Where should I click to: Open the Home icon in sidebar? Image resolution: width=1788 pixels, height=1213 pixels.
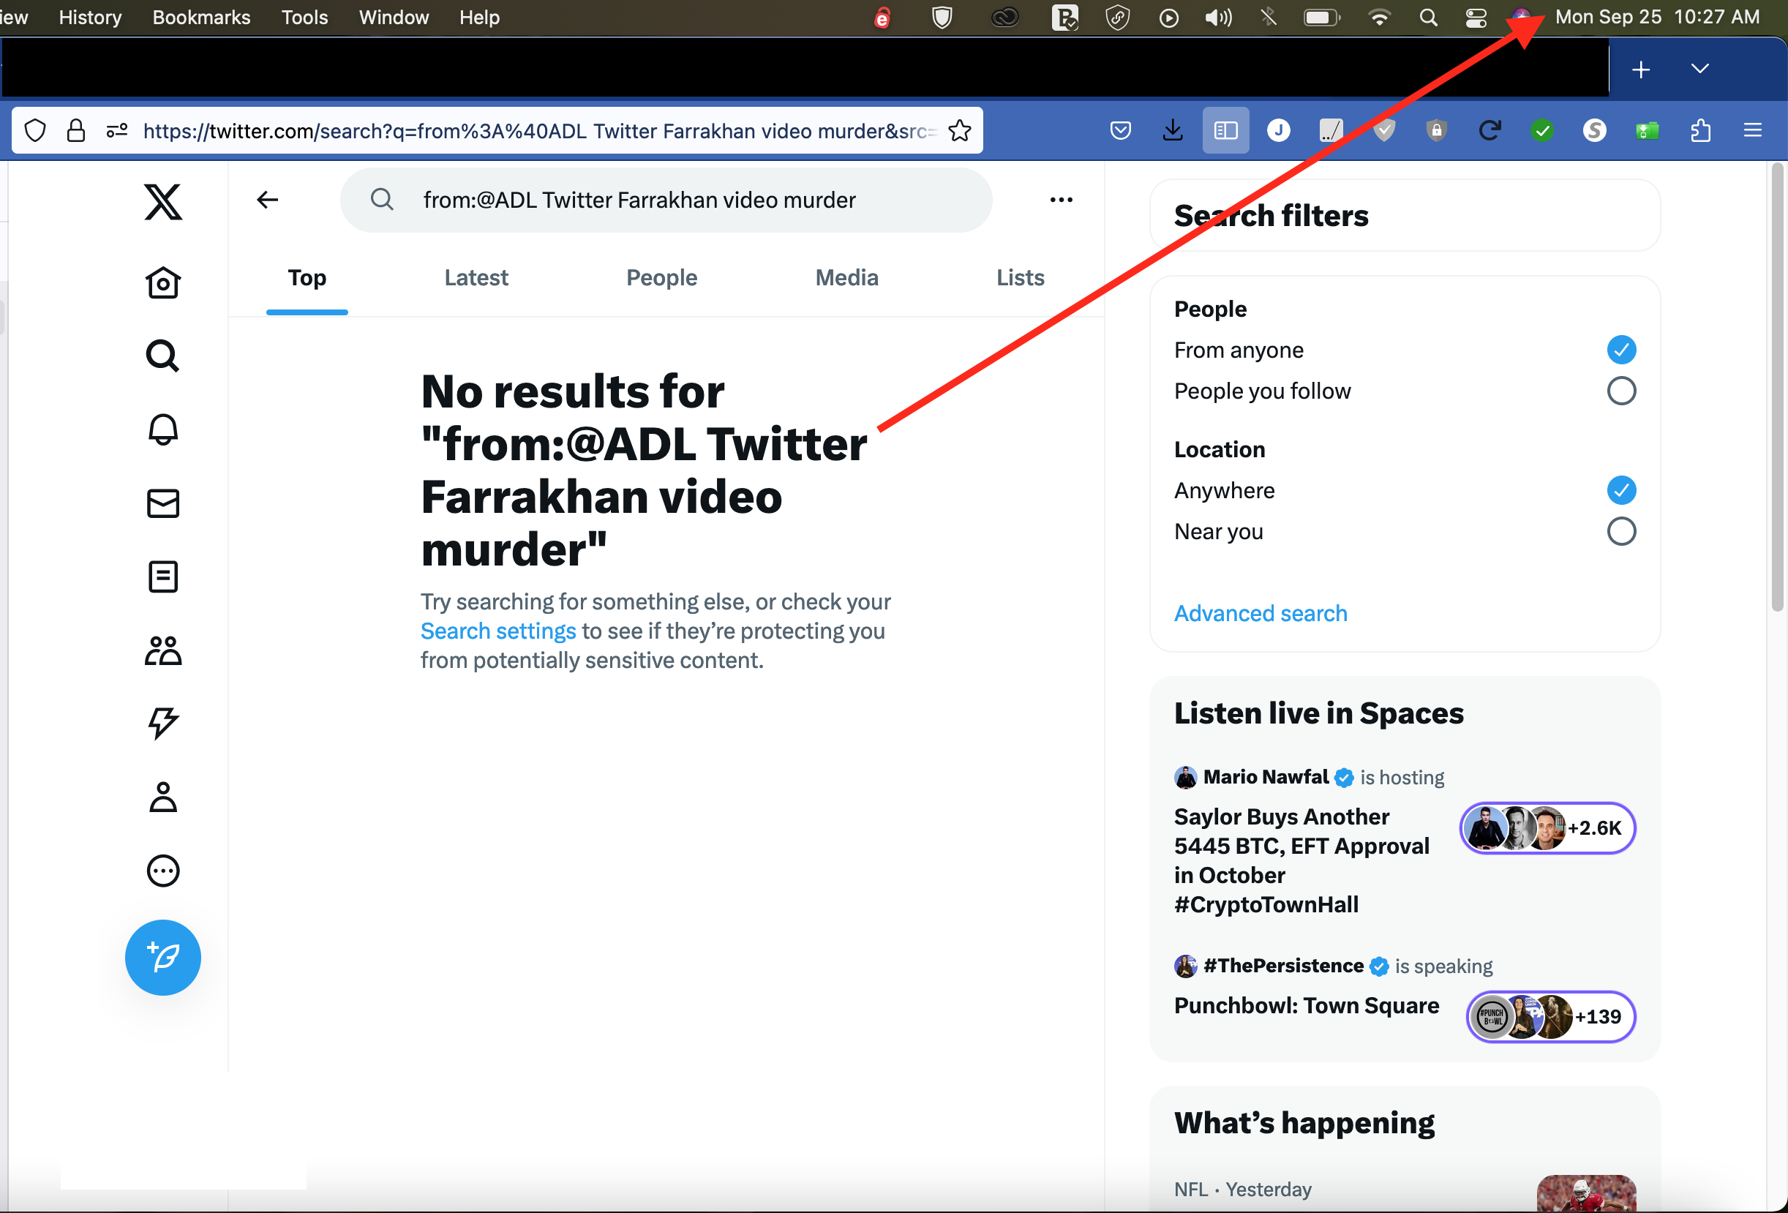point(162,283)
